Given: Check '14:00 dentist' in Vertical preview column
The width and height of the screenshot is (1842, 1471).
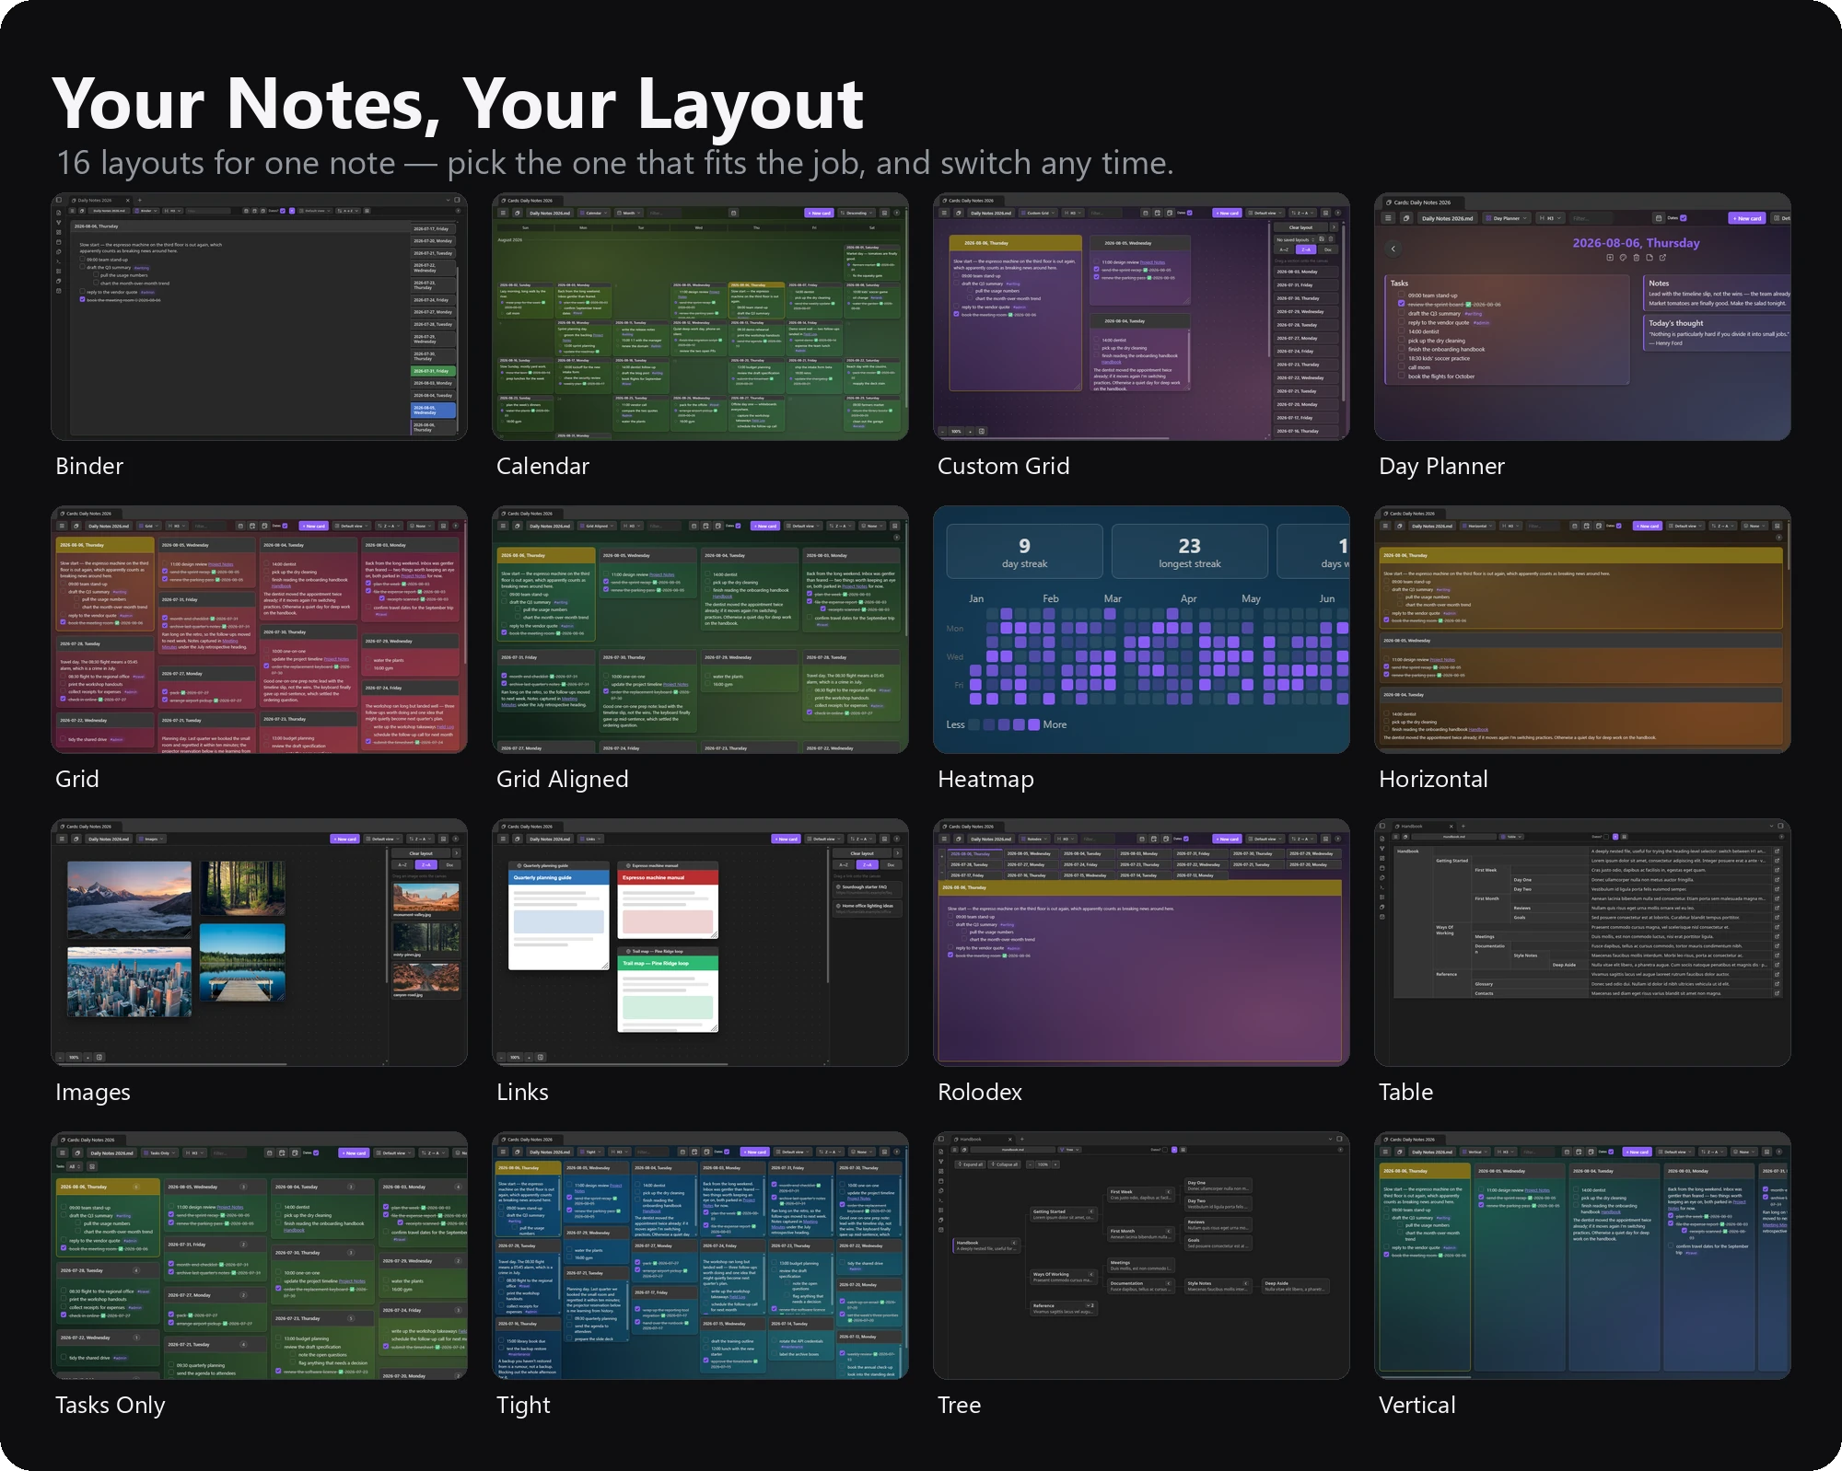Looking at the screenshot, I should point(1576,1188).
